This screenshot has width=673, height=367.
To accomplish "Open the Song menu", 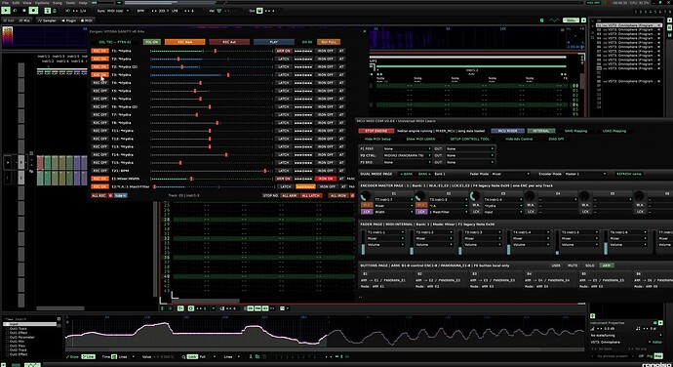I will coord(58,3).
